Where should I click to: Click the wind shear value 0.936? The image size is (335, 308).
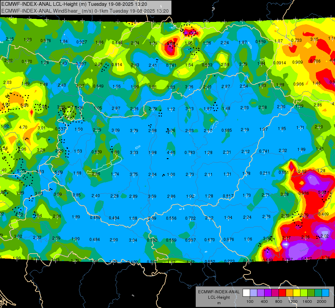click(304, 193)
